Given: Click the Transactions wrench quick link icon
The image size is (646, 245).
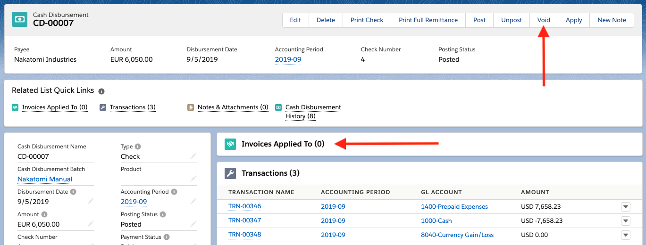Looking at the screenshot, I should [x=103, y=107].
